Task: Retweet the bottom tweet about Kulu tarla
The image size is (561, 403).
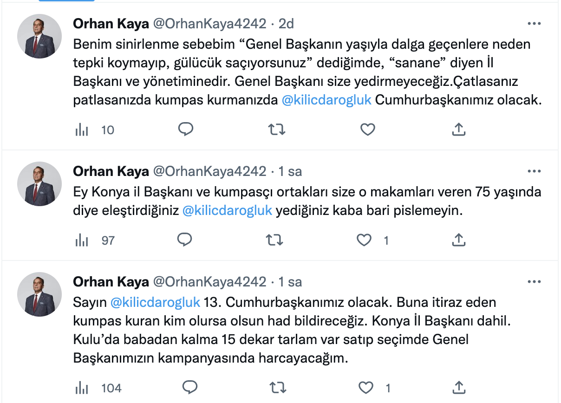Action: coord(277,387)
